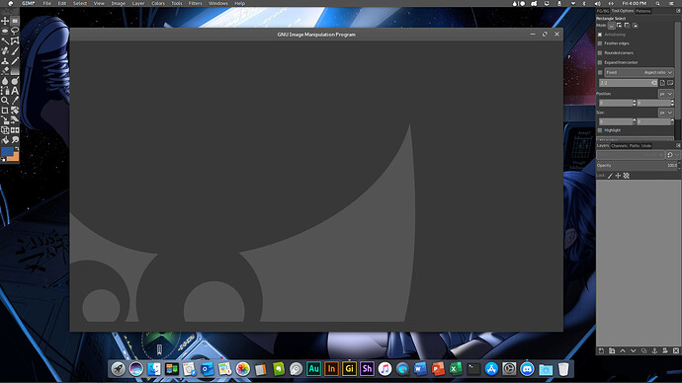Select the Ellipse Select tool
The image size is (682, 383).
point(5,31)
